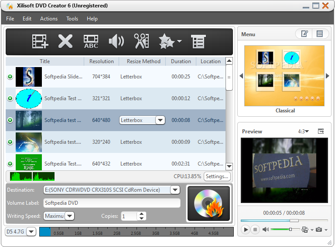The image size is (335, 247).
Task: Expand the effects icon dropdown arrow
Action: (179, 41)
